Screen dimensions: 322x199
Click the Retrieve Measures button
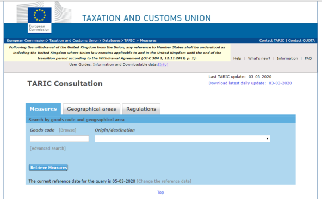tap(48, 167)
